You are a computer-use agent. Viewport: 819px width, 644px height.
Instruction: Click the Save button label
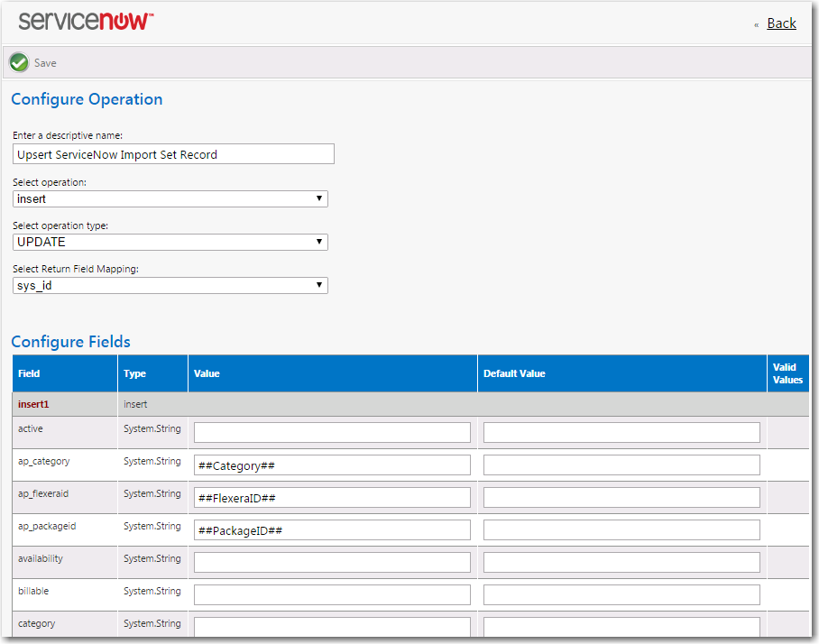[45, 63]
